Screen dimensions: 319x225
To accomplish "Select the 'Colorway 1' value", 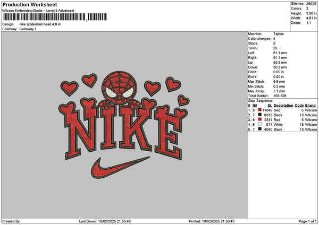I will coord(28,29).
